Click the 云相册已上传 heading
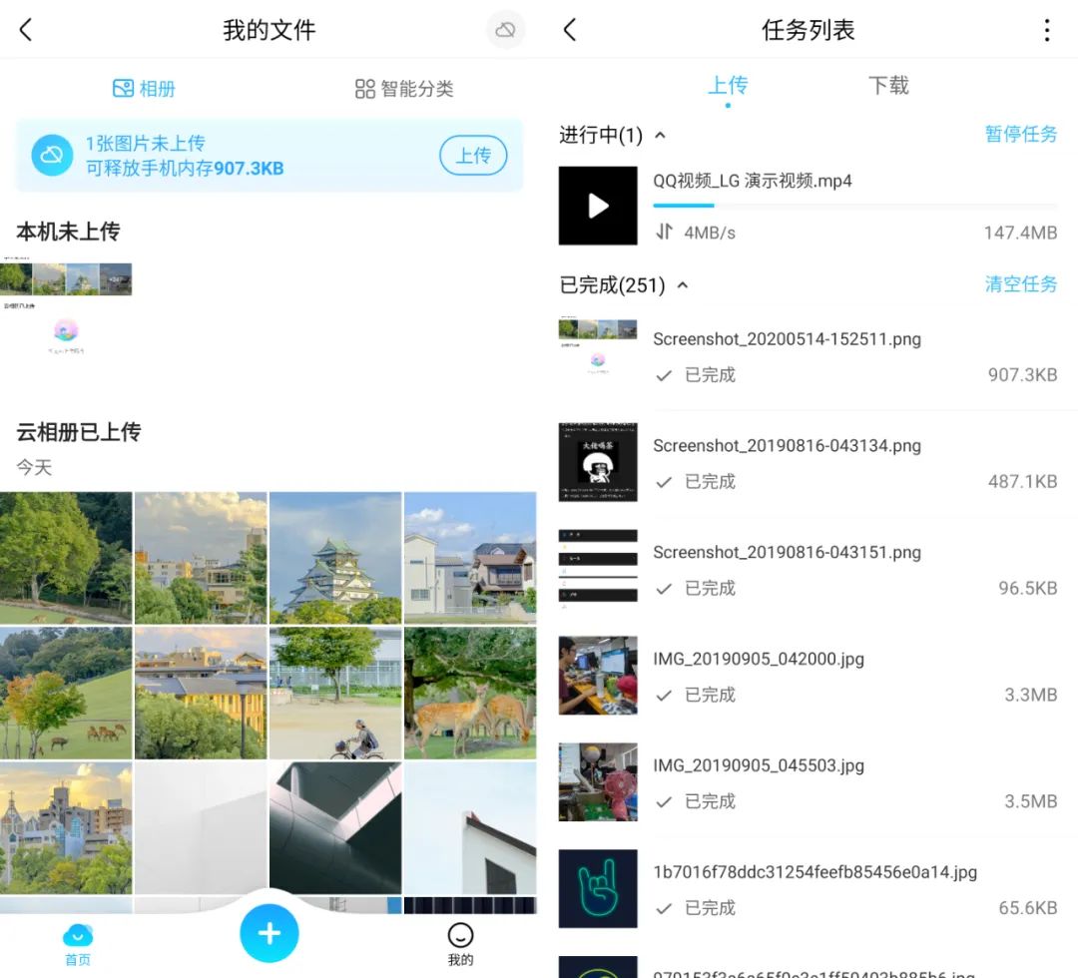Image resolution: width=1078 pixels, height=978 pixels. pos(79,431)
